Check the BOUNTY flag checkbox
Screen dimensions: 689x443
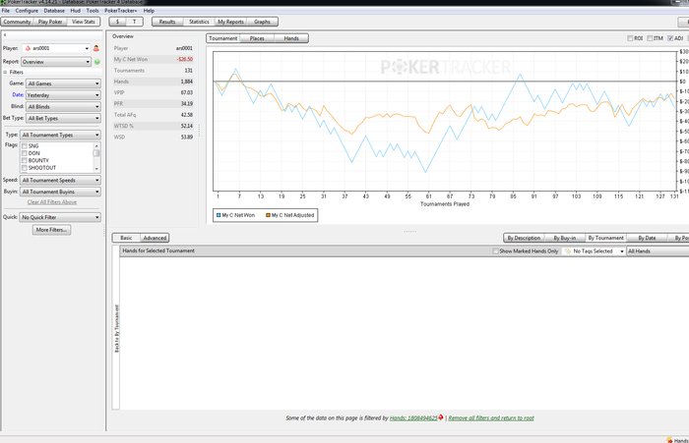[x=25, y=161]
